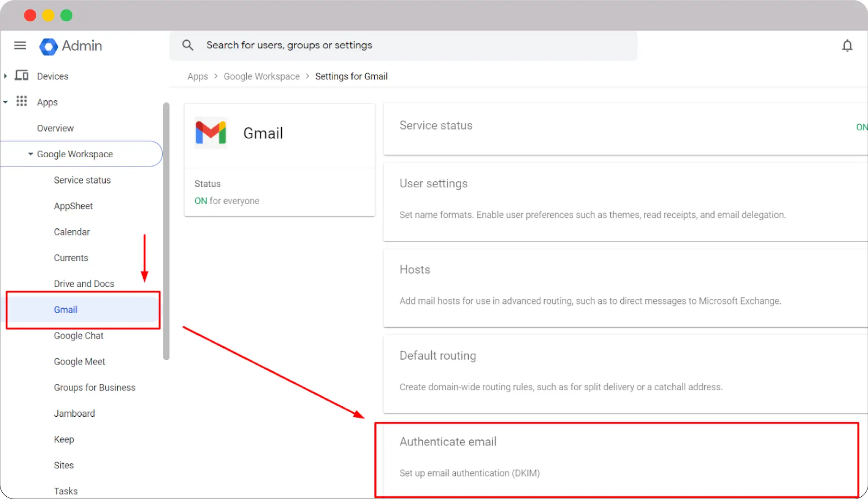Screen dimensions: 868x499
Task: Click the Google Admin hexagon logo
Action: 48,47
